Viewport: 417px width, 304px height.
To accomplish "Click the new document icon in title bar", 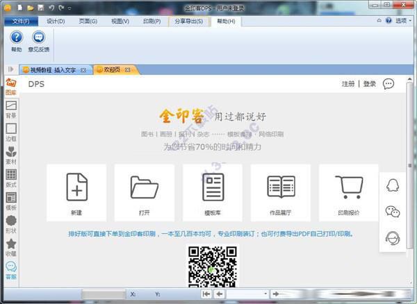I will click(x=20, y=8).
